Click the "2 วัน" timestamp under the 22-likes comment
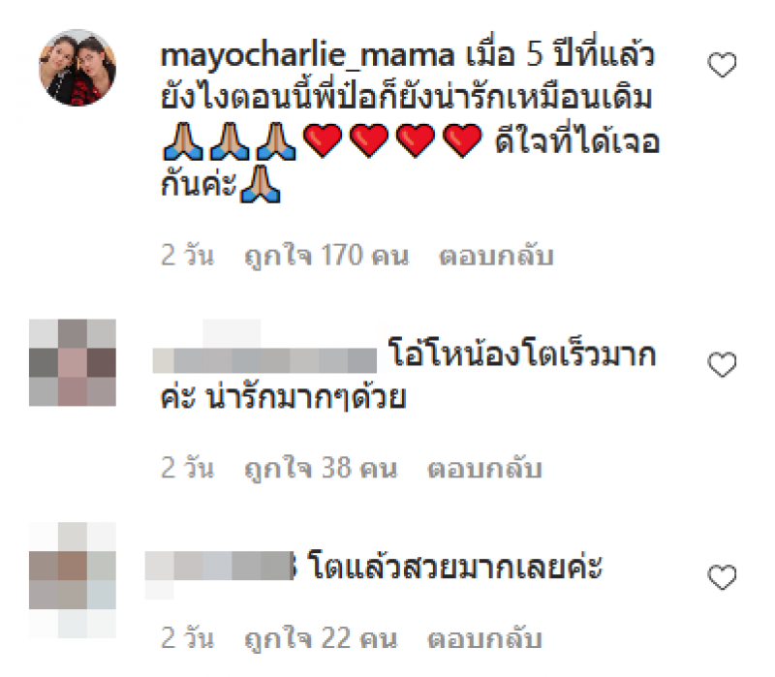775x677 pixels. pyautogui.click(x=187, y=637)
